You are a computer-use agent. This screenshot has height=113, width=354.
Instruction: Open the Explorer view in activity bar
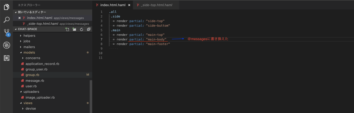coord(6,7)
